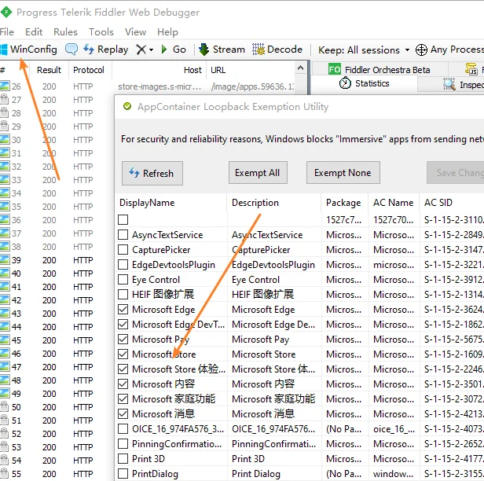Check the Eye Control checkbox

pyautogui.click(x=123, y=279)
